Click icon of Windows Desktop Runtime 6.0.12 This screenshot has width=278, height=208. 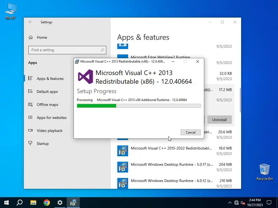[x=122, y=183]
